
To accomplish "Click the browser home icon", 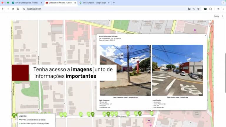I will [18, 9].
